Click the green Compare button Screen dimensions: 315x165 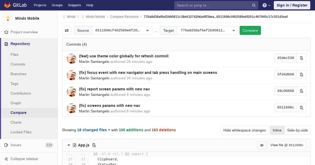[250, 30]
